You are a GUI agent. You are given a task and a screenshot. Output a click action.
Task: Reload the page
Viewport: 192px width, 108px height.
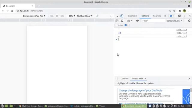tap(12, 11)
